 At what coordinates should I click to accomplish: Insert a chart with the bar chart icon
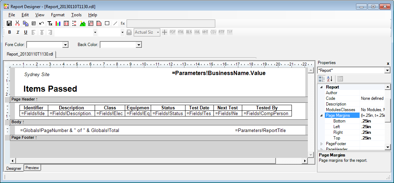(58, 23)
